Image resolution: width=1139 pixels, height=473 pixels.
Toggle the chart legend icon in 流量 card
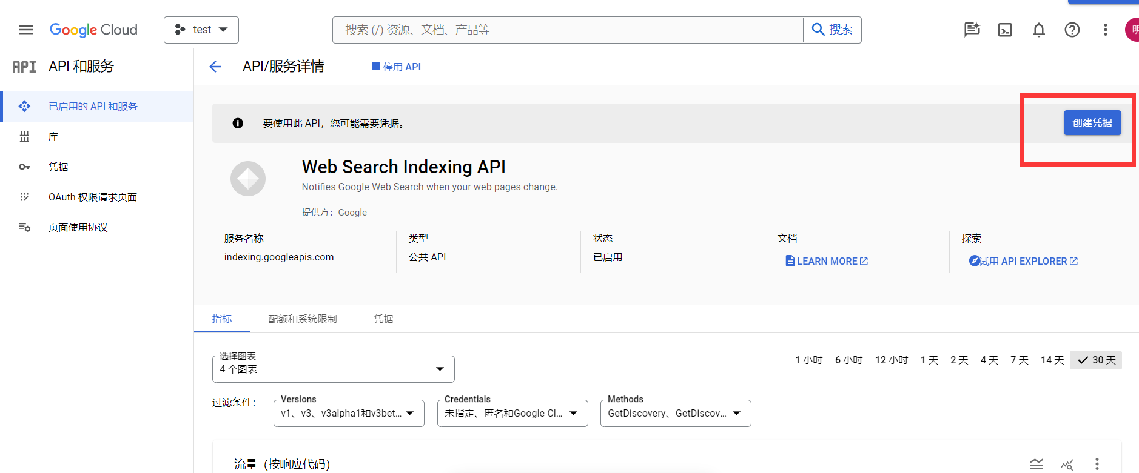tap(1037, 464)
